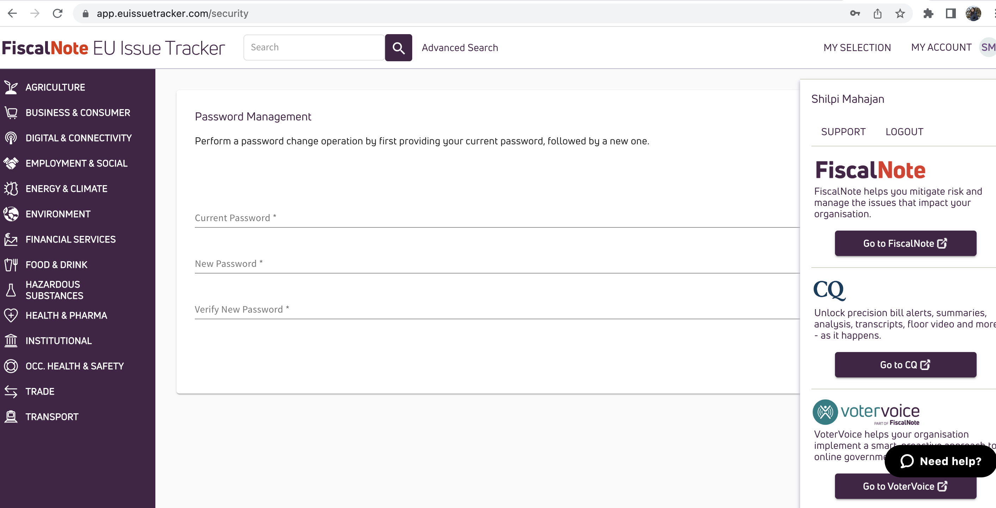The height and width of the screenshot is (508, 996).
Task: Click Go to CQ button
Action: pos(905,365)
